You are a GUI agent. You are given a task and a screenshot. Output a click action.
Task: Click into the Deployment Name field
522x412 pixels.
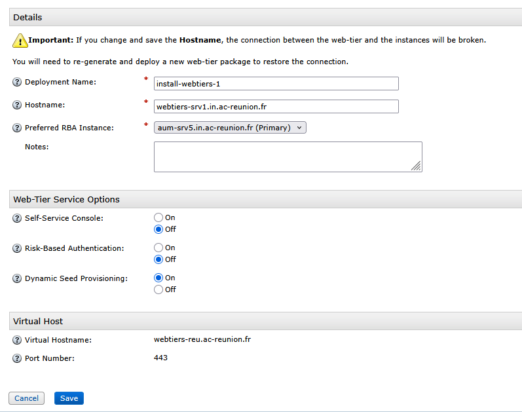276,83
